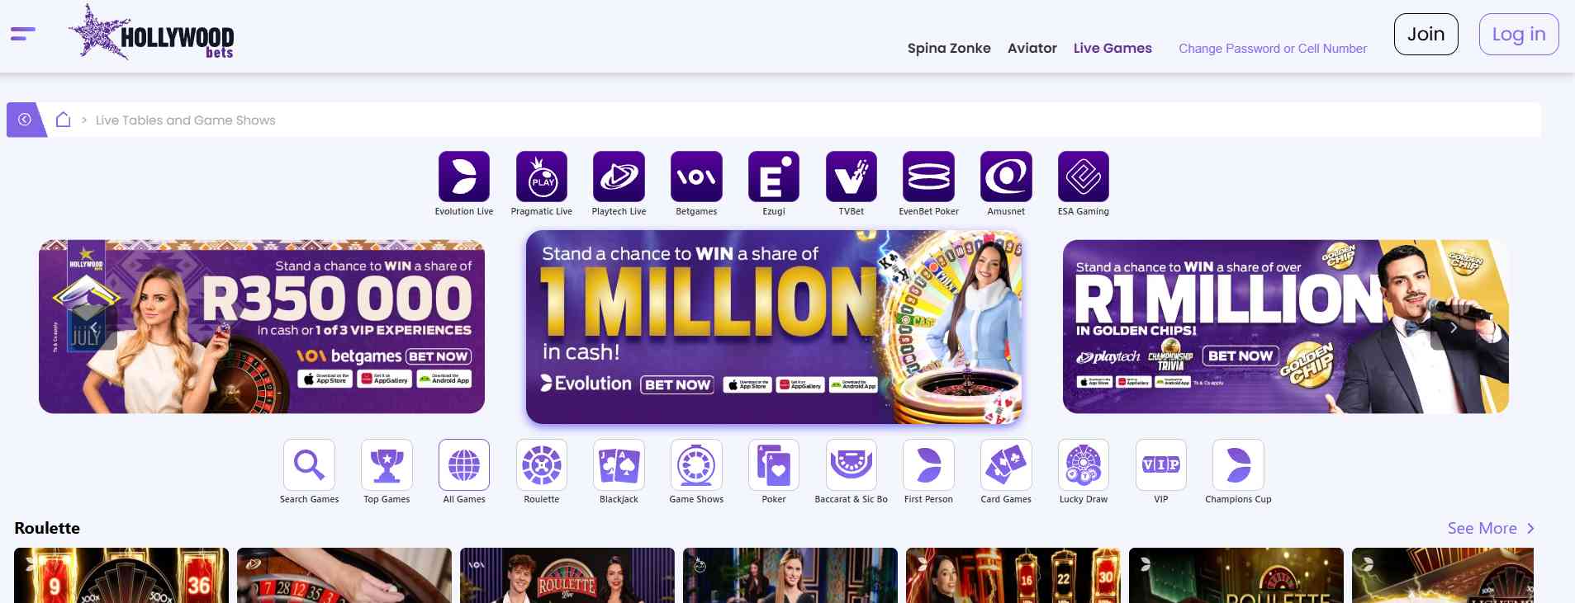Open Search Games category
1575x603 pixels.
[x=309, y=465]
